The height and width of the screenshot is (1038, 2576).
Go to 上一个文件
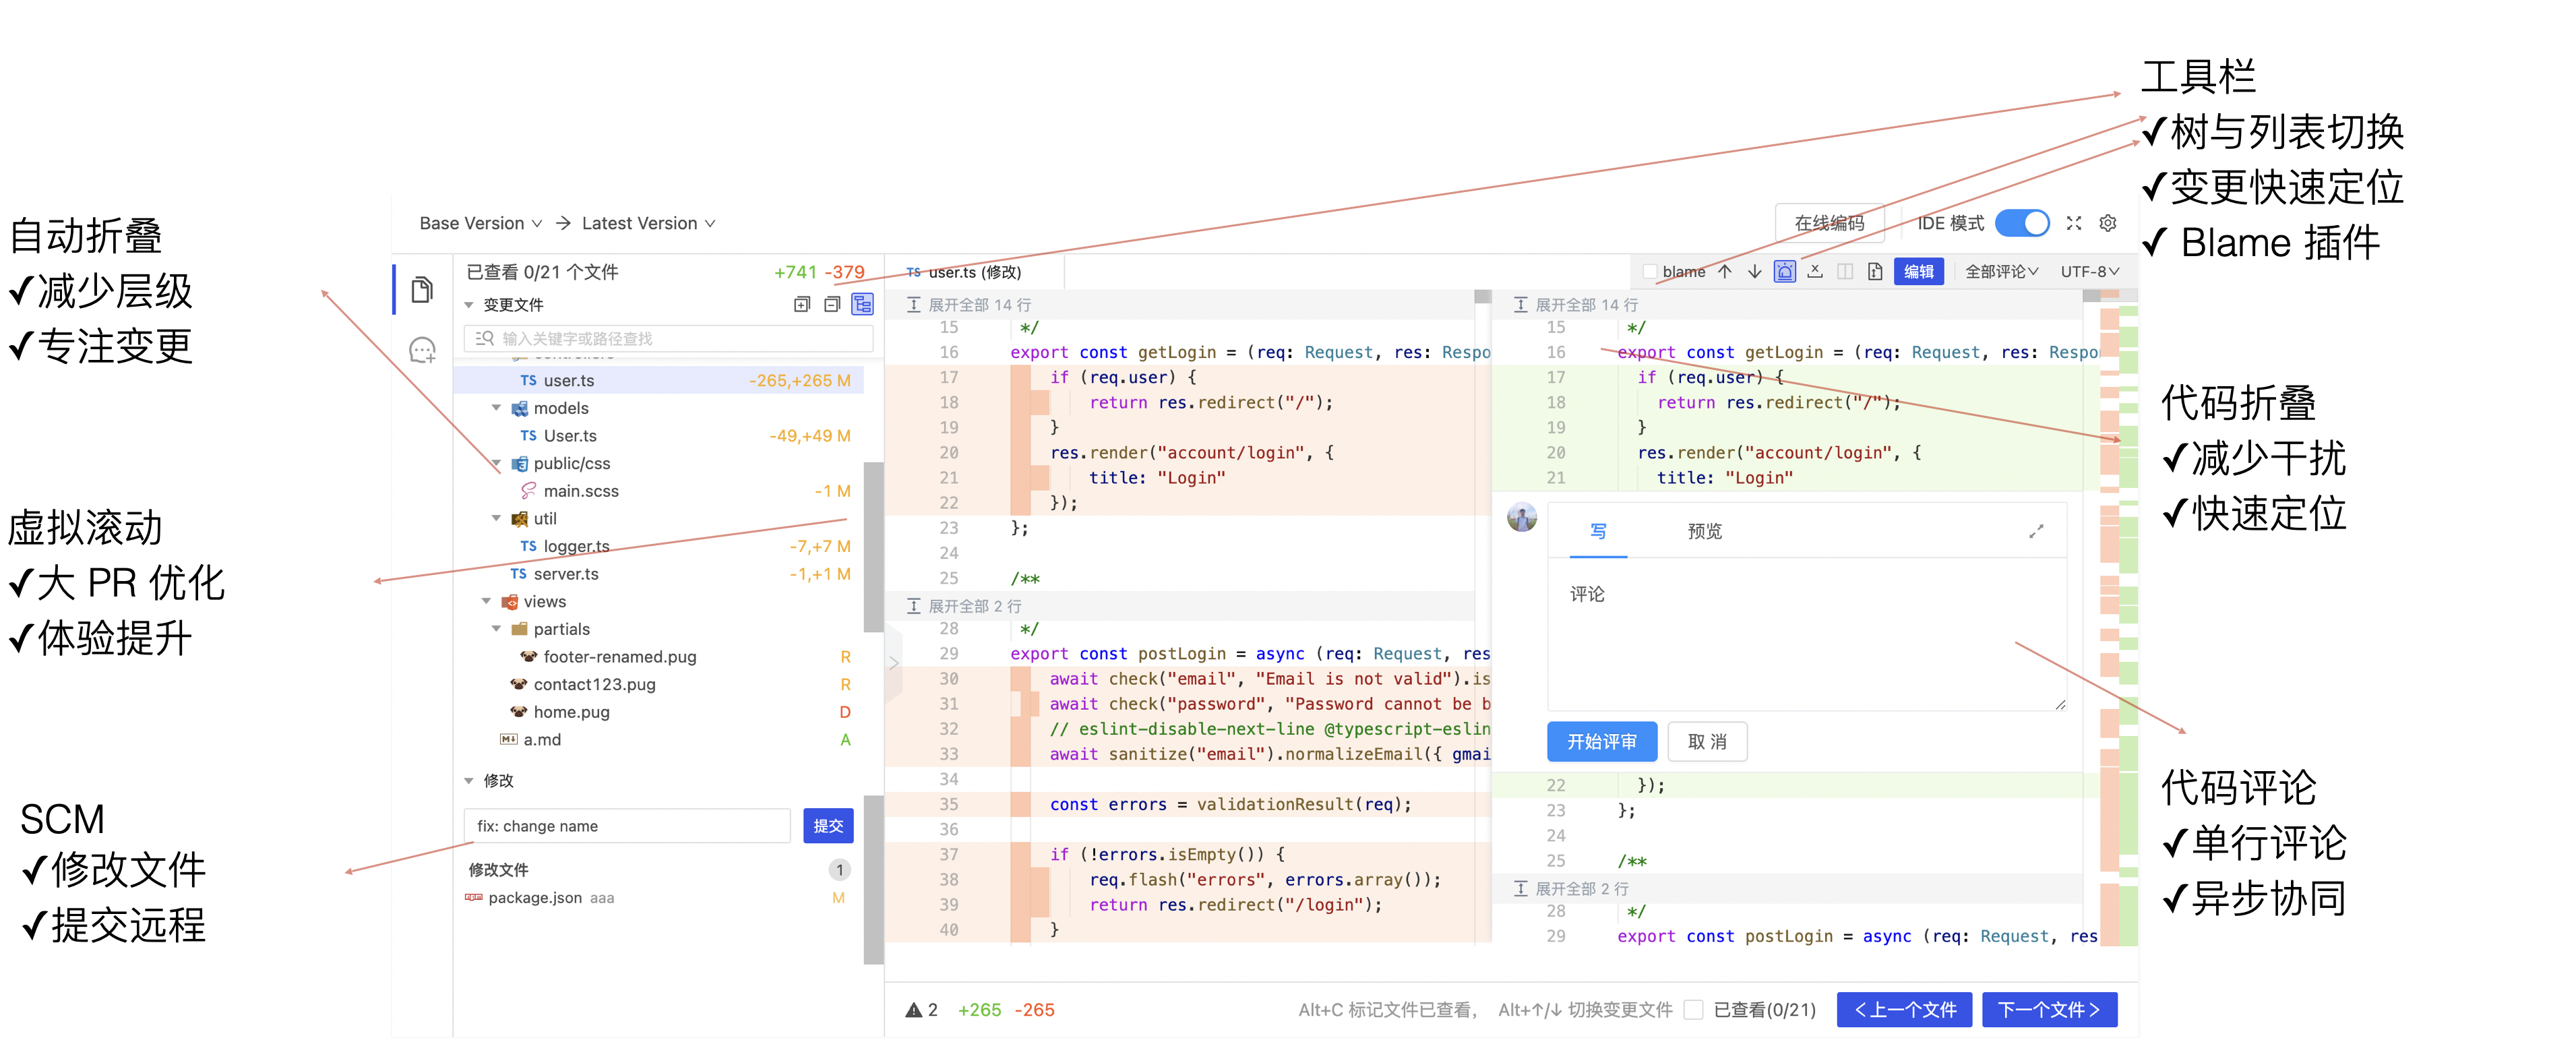click(1904, 1010)
